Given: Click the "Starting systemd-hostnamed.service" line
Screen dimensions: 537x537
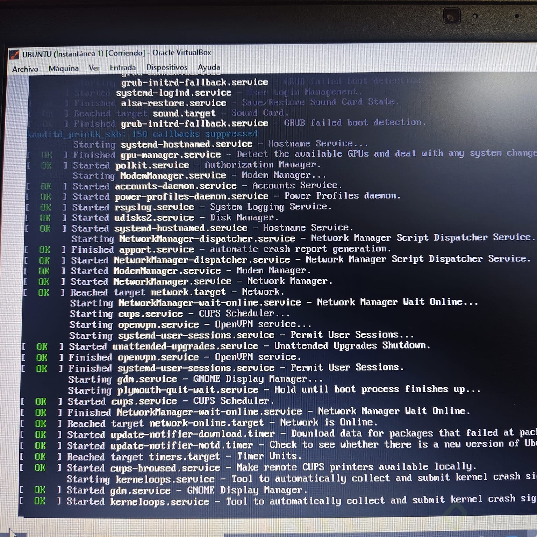Looking at the screenshot, I should click(x=221, y=144).
